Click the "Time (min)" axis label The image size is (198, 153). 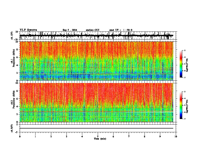(100, 139)
